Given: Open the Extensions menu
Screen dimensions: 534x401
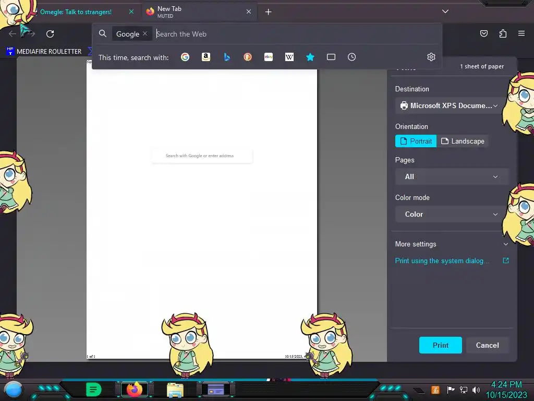Looking at the screenshot, I should coord(503,33).
